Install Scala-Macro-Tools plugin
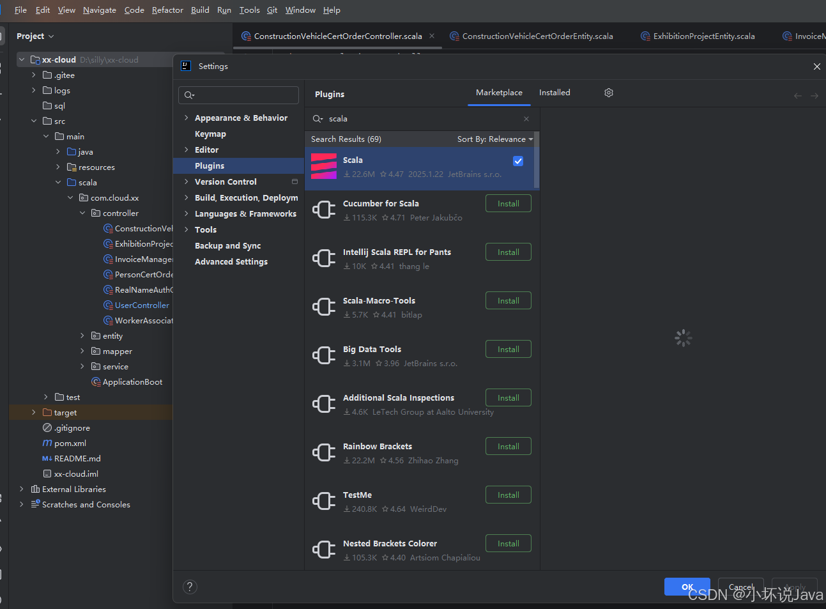The image size is (826, 609). pos(509,301)
